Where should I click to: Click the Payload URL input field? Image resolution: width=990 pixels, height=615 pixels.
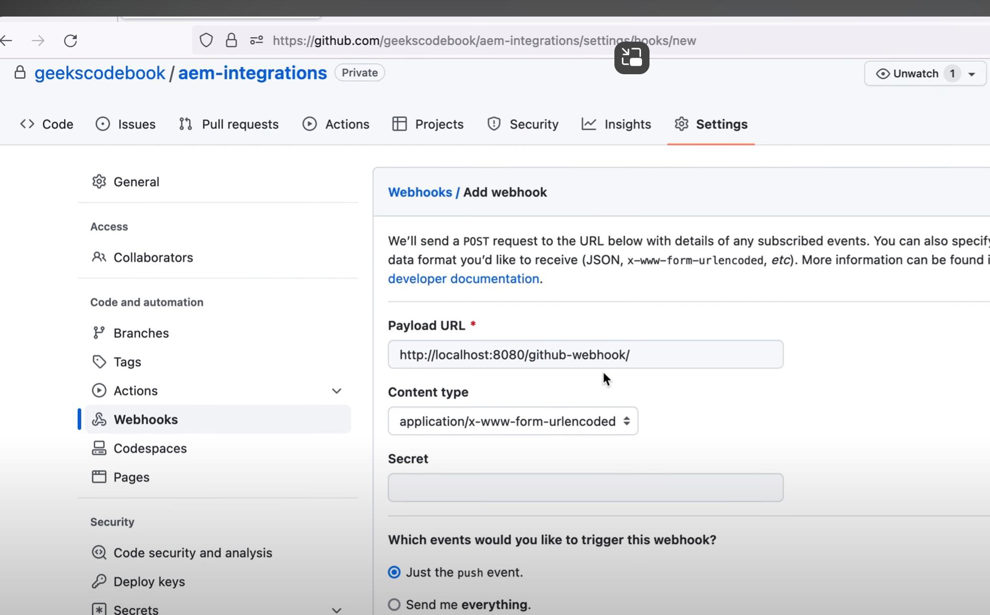586,354
